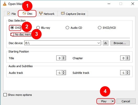Click the 'Audio and Subtitles' group label

(21, 66)
